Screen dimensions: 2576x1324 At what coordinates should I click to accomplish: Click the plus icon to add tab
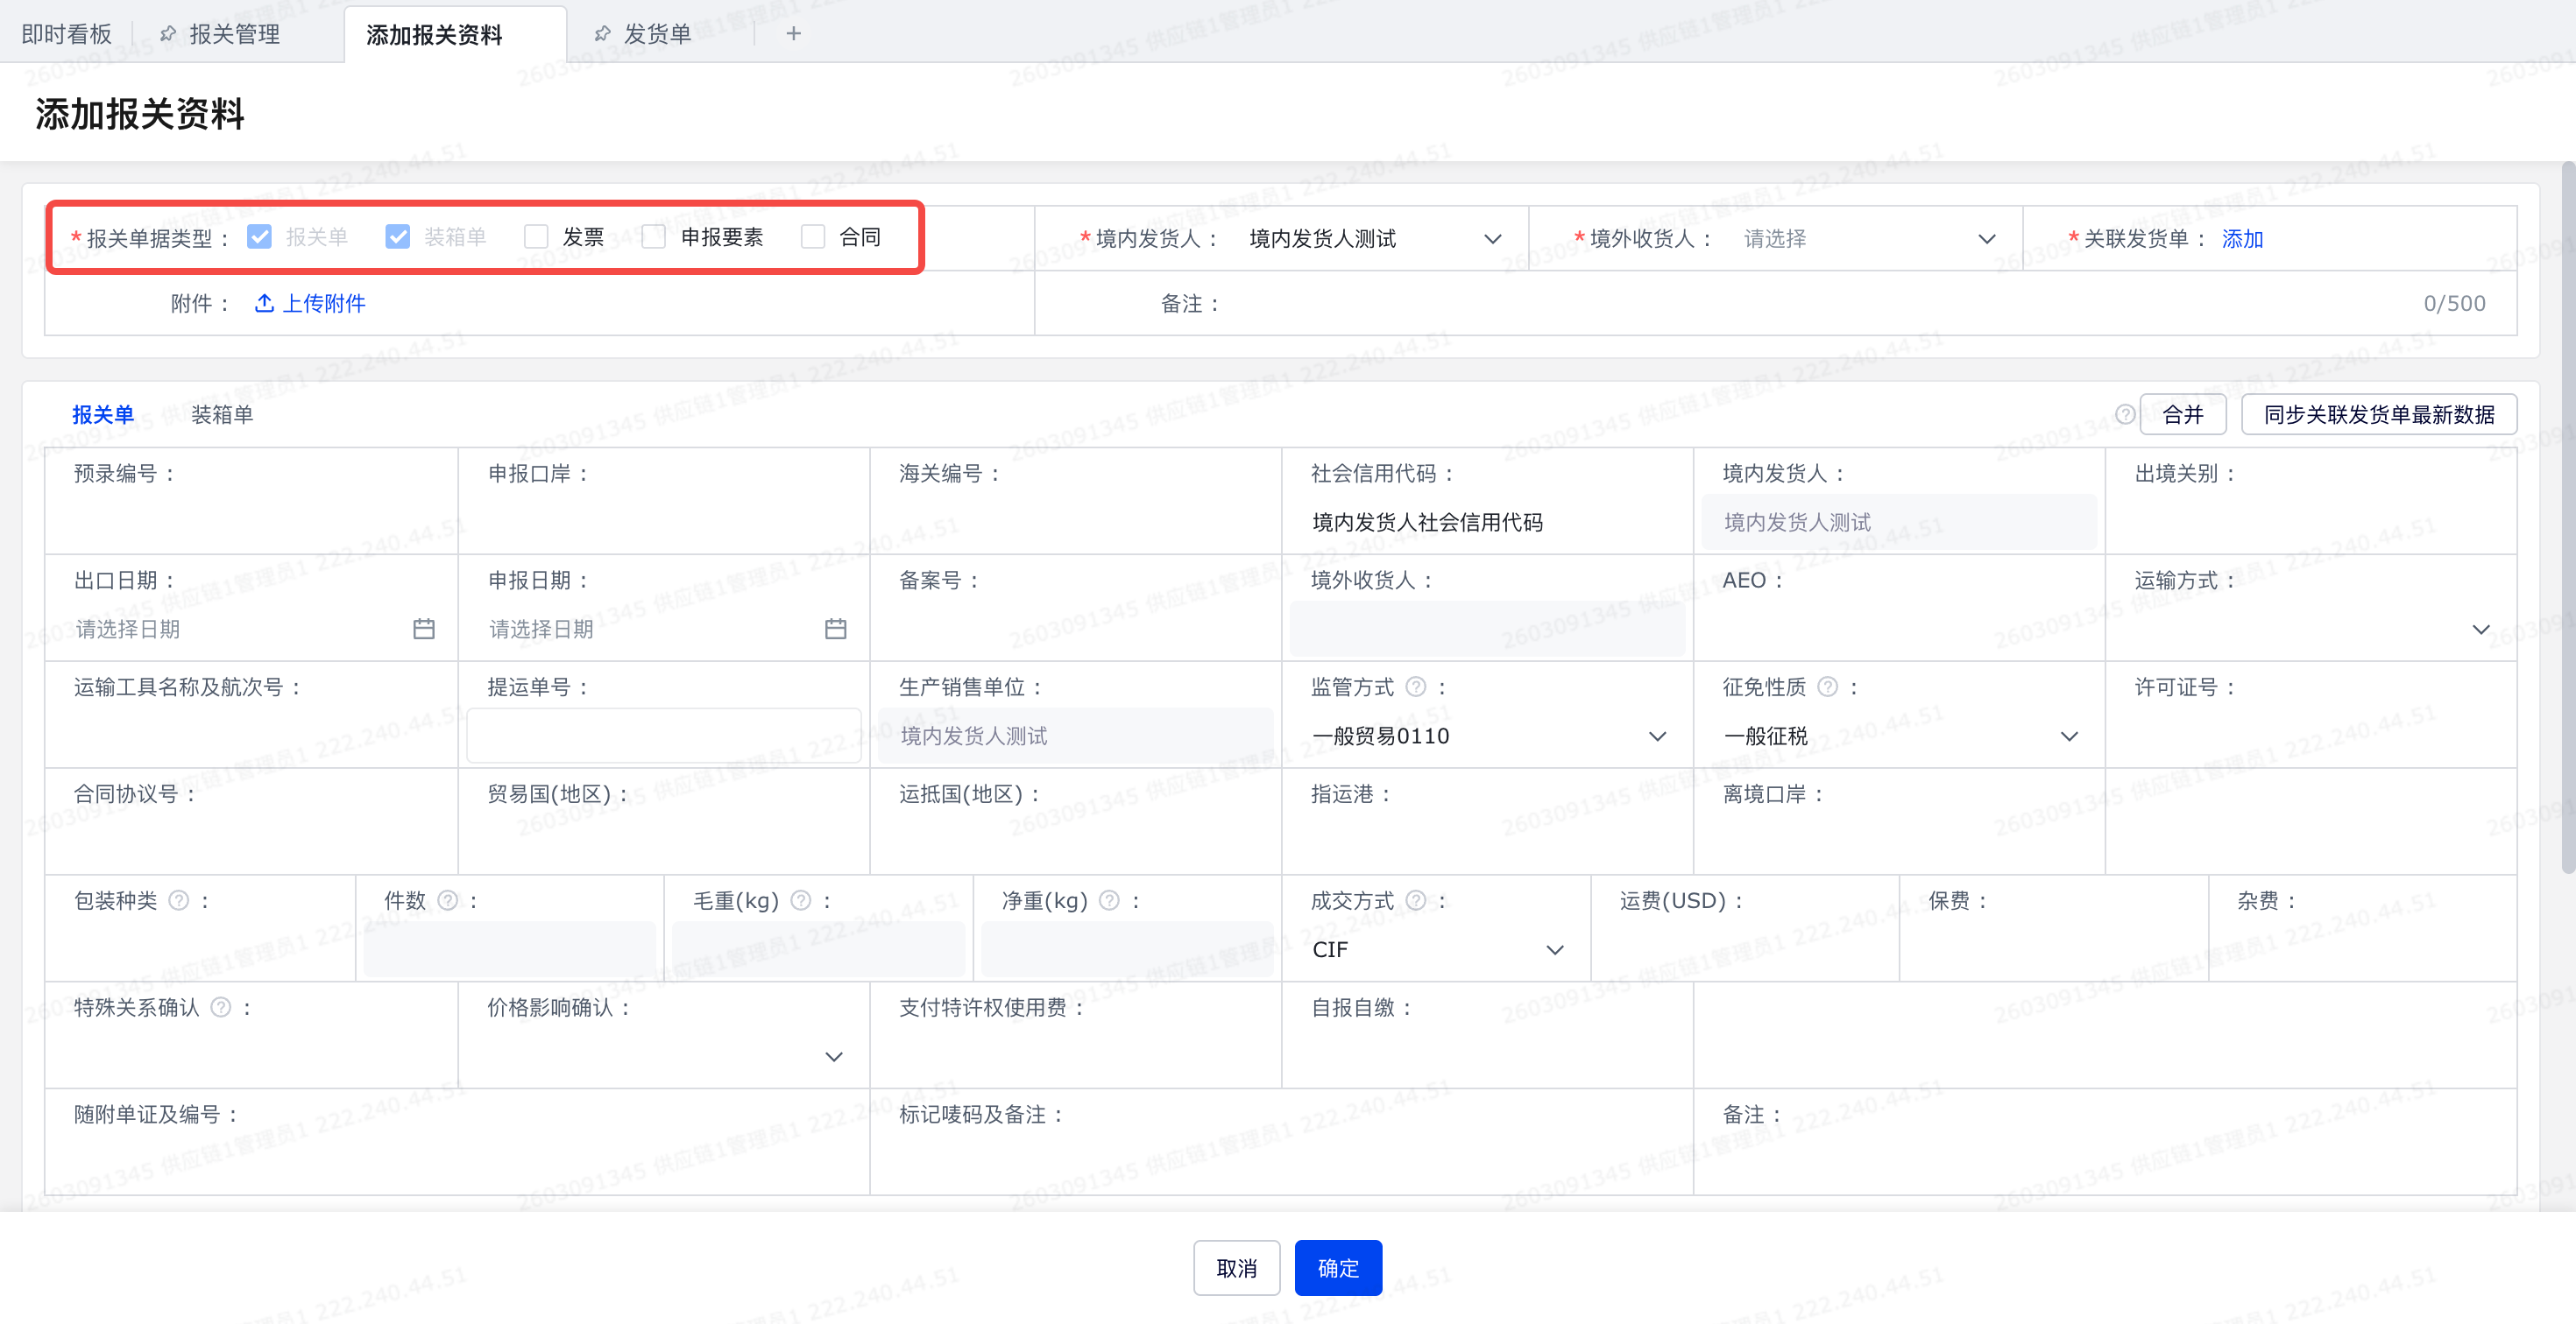click(x=793, y=34)
